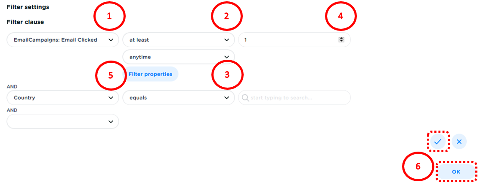480x186 pixels.
Task: Click the Filter properties button
Action: pyautogui.click(x=150, y=74)
